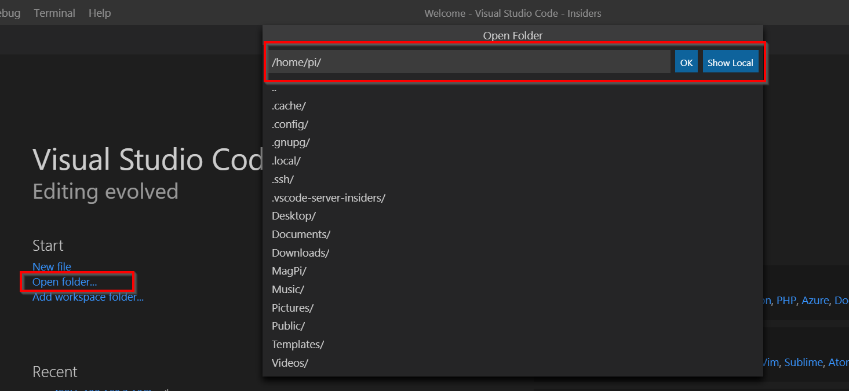Open the .config/ hidden folder

(290, 123)
